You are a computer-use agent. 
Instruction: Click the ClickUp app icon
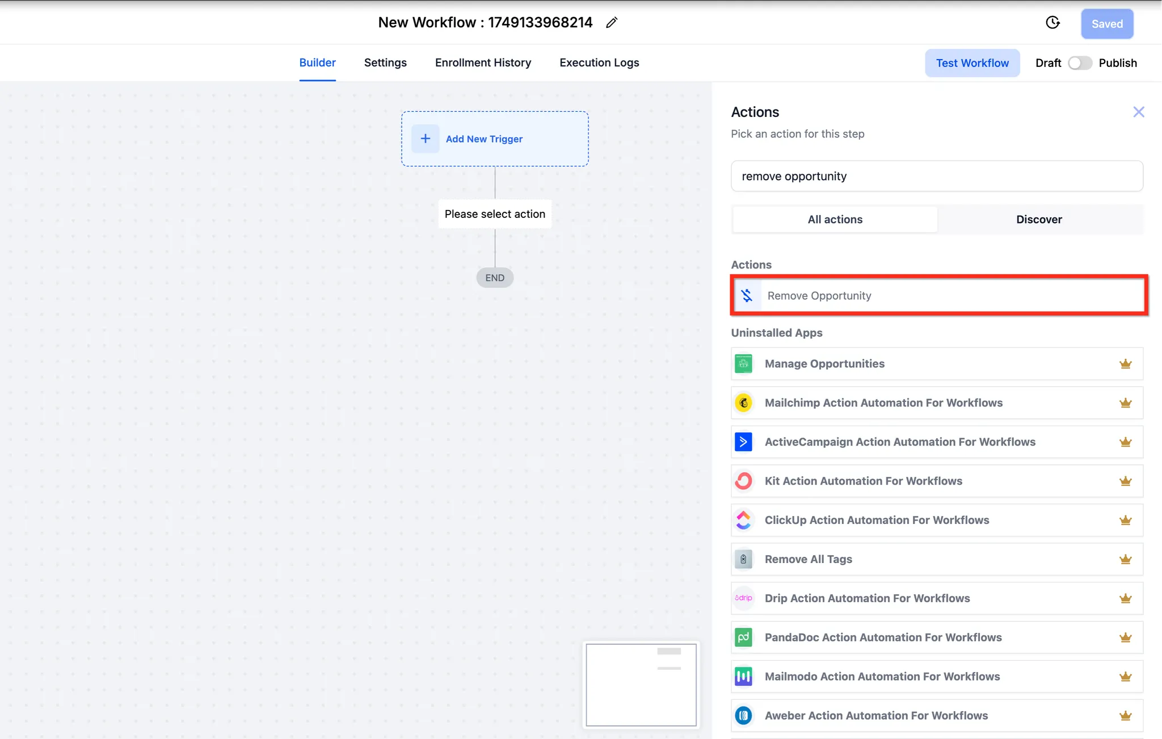click(x=743, y=520)
